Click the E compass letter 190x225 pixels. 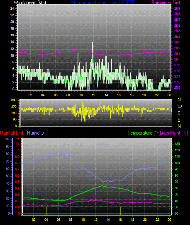pyautogui.click(x=179, y=120)
